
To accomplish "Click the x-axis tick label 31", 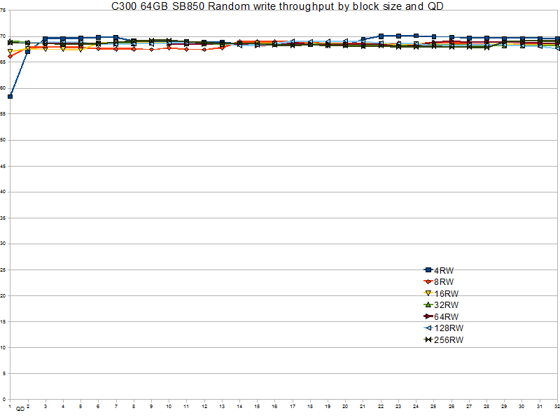I will 540,407.
